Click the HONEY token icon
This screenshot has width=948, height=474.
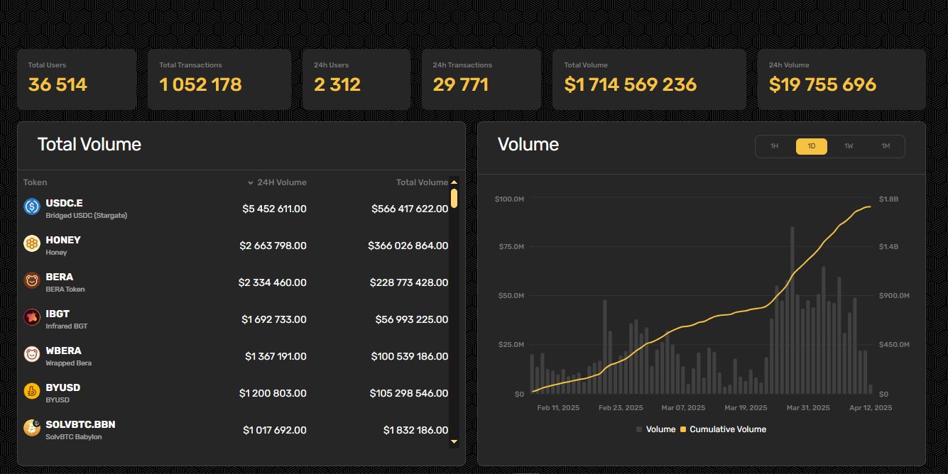pos(32,243)
